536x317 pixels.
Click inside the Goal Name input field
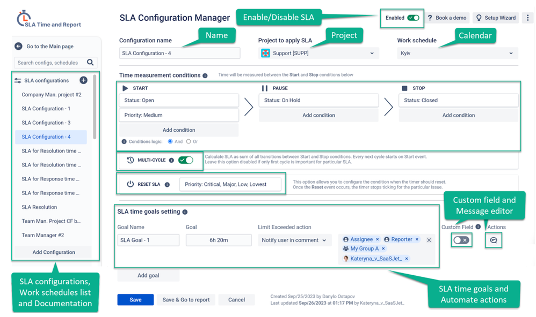click(x=148, y=240)
